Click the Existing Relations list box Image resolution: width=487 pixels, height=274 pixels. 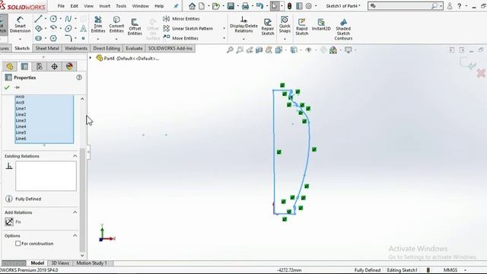(x=46, y=176)
